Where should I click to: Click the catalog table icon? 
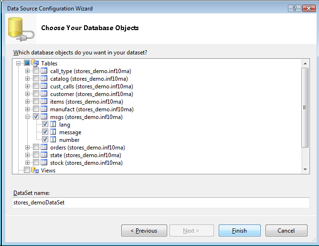44,79
